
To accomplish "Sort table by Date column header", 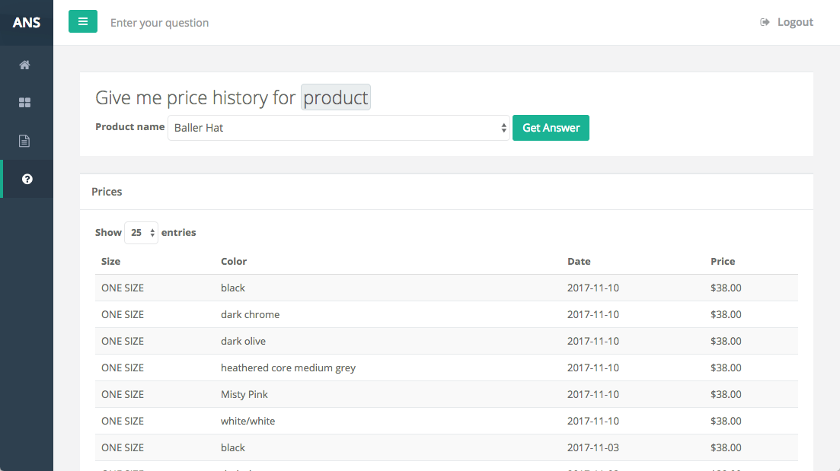I will coord(579,261).
